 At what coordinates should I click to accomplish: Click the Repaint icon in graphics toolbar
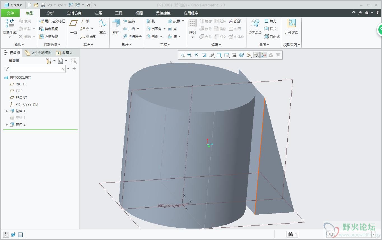(204, 55)
